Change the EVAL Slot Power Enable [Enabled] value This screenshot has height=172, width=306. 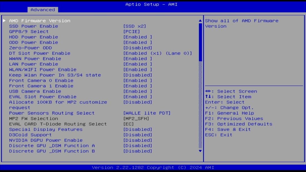[137, 97]
